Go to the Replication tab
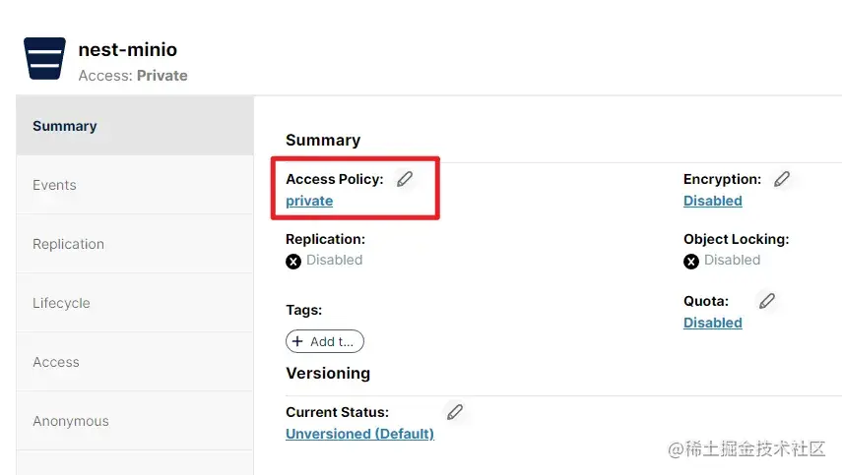This screenshot has height=475, width=842. [68, 244]
